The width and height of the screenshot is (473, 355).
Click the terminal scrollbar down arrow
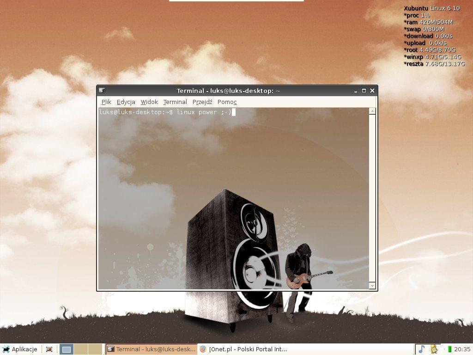coord(372,286)
